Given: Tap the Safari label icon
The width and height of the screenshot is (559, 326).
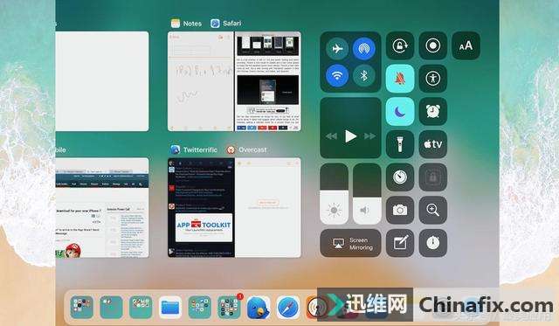Looking at the screenshot, I should pyautogui.click(x=215, y=24).
